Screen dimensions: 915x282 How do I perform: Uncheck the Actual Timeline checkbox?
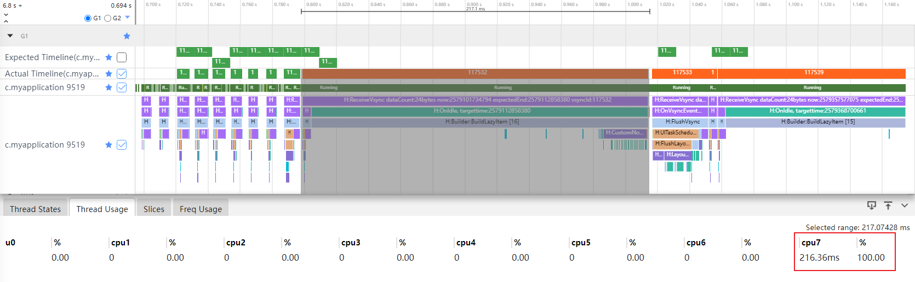click(x=122, y=74)
